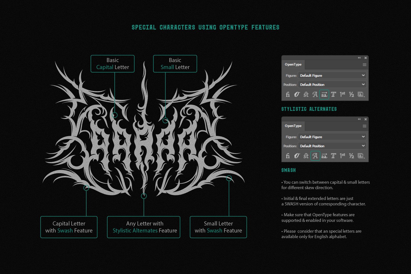
Task: Open panel menu of the Swash panel
Action: click(x=364, y=126)
